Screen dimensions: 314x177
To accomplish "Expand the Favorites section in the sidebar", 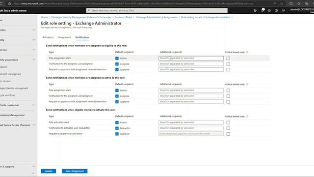I will [x=34, y=30].
